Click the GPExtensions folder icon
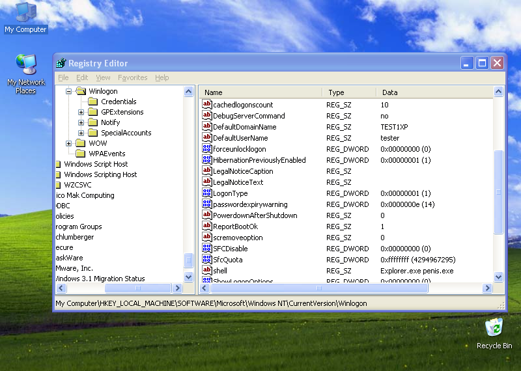The image size is (521, 371). click(x=93, y=112)
